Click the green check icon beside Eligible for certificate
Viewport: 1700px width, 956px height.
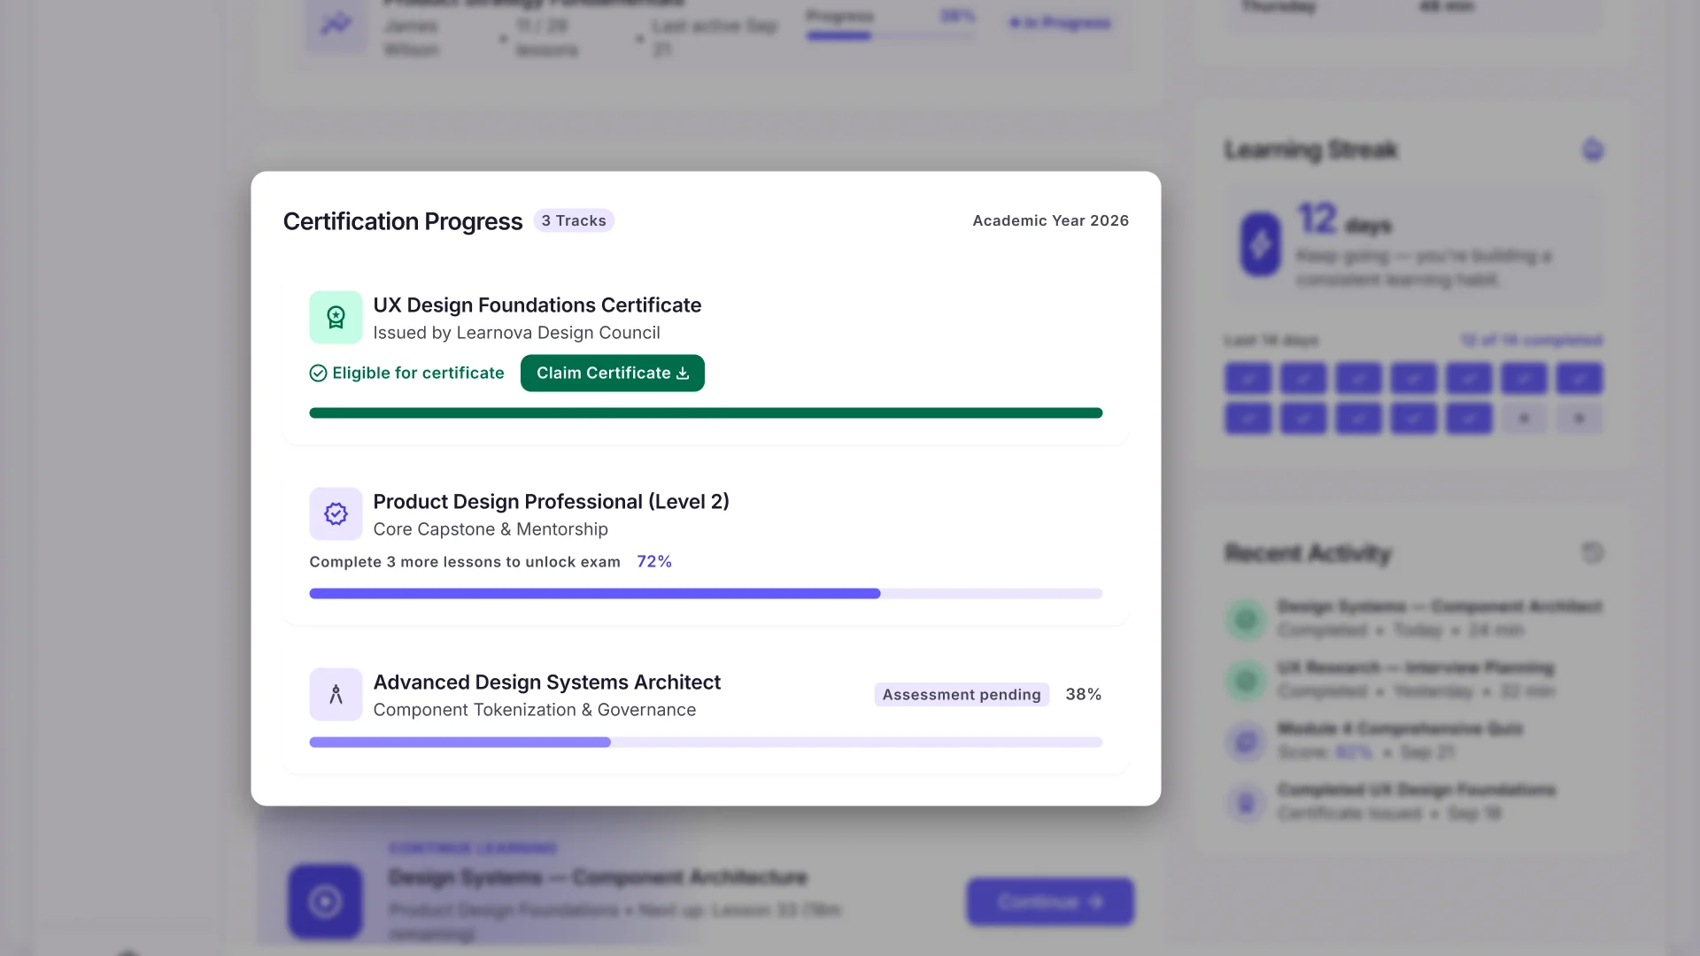coord(318,374)
